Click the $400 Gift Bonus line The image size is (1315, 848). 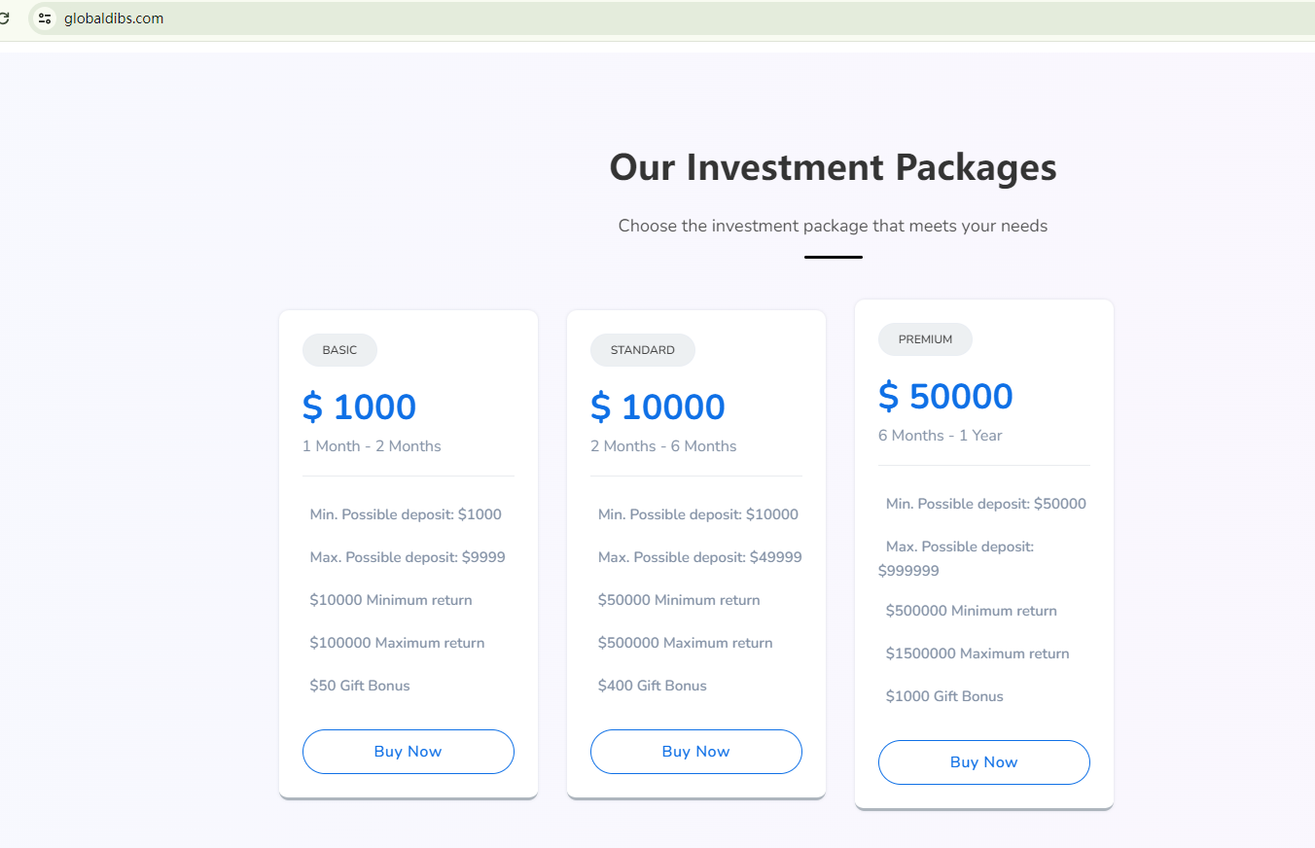[652, 686]
